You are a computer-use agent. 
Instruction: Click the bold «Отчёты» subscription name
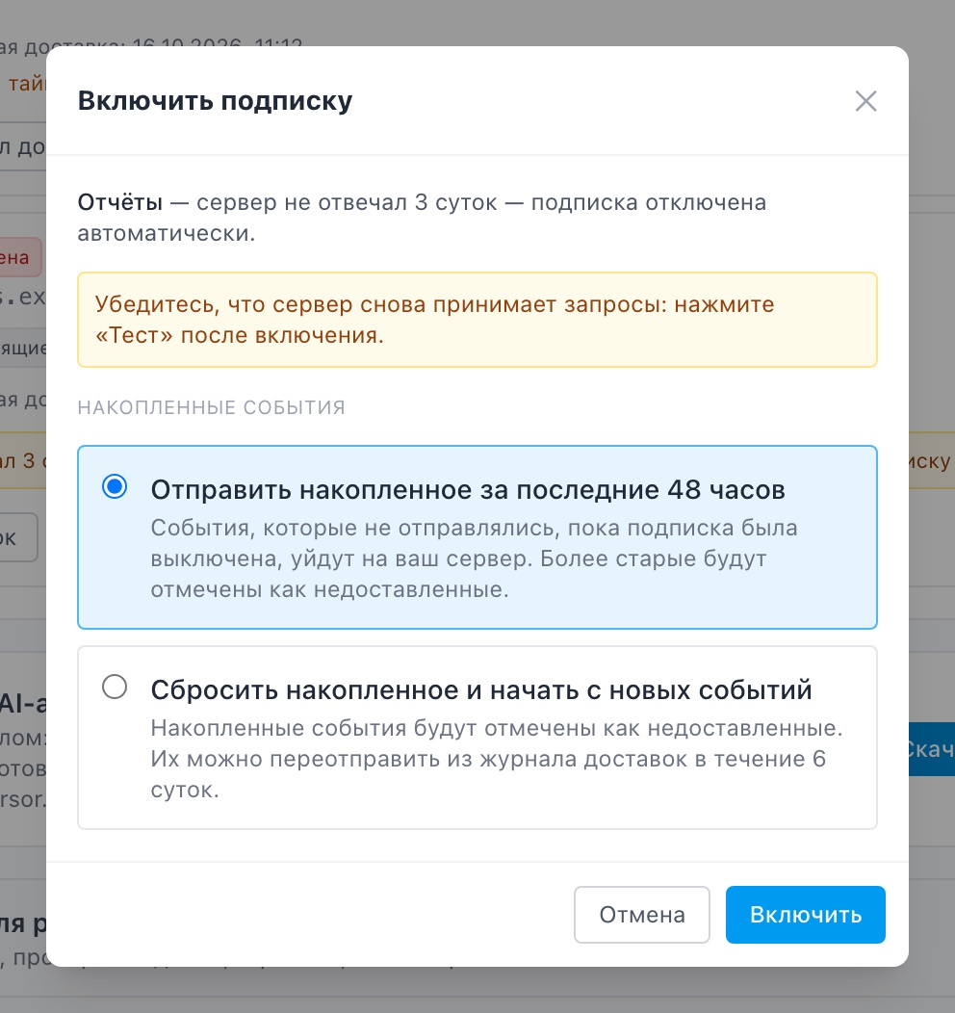click(x=120, y=202)
